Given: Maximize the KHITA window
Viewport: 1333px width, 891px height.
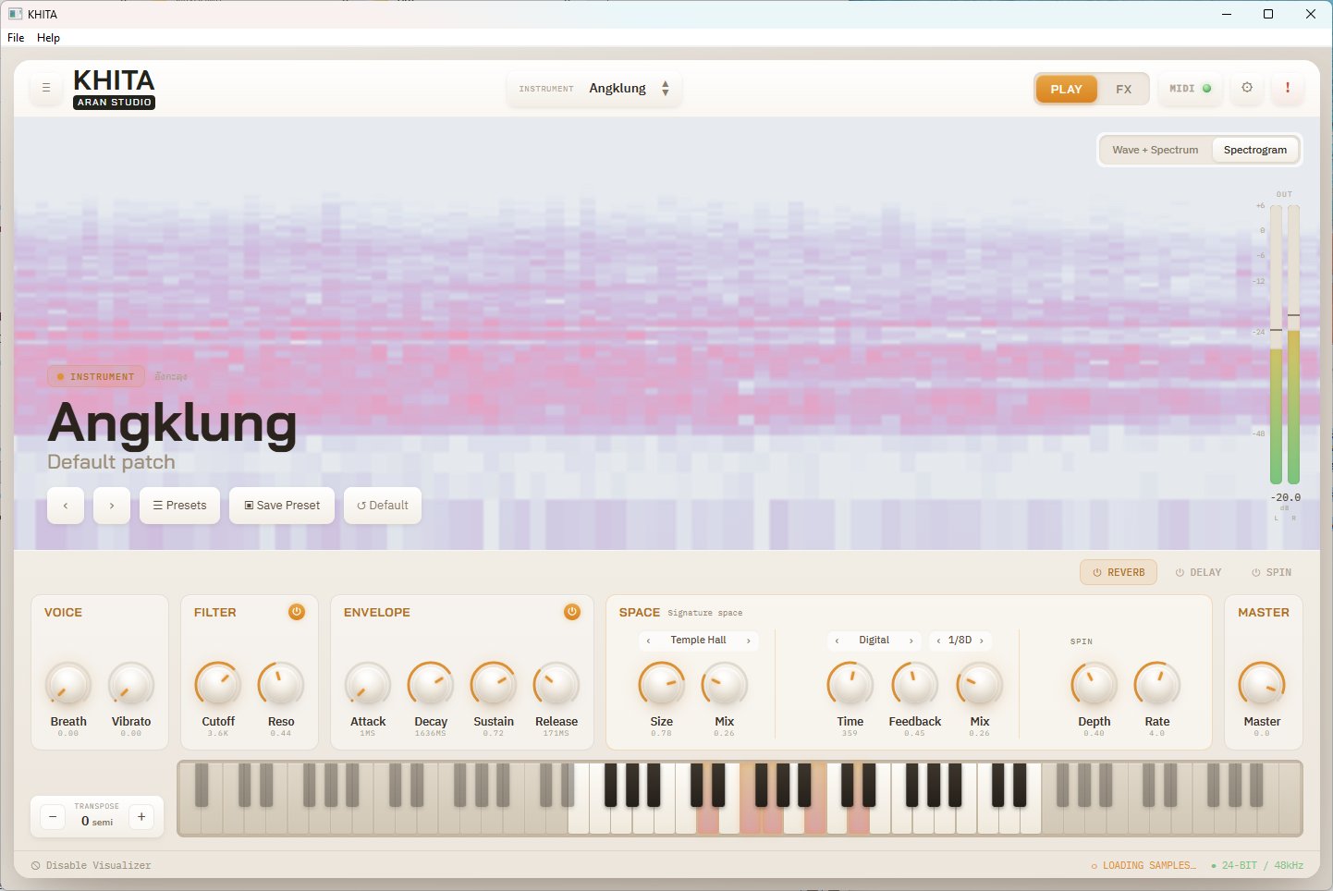Looking at the screenshot, I should point(1268,14).
